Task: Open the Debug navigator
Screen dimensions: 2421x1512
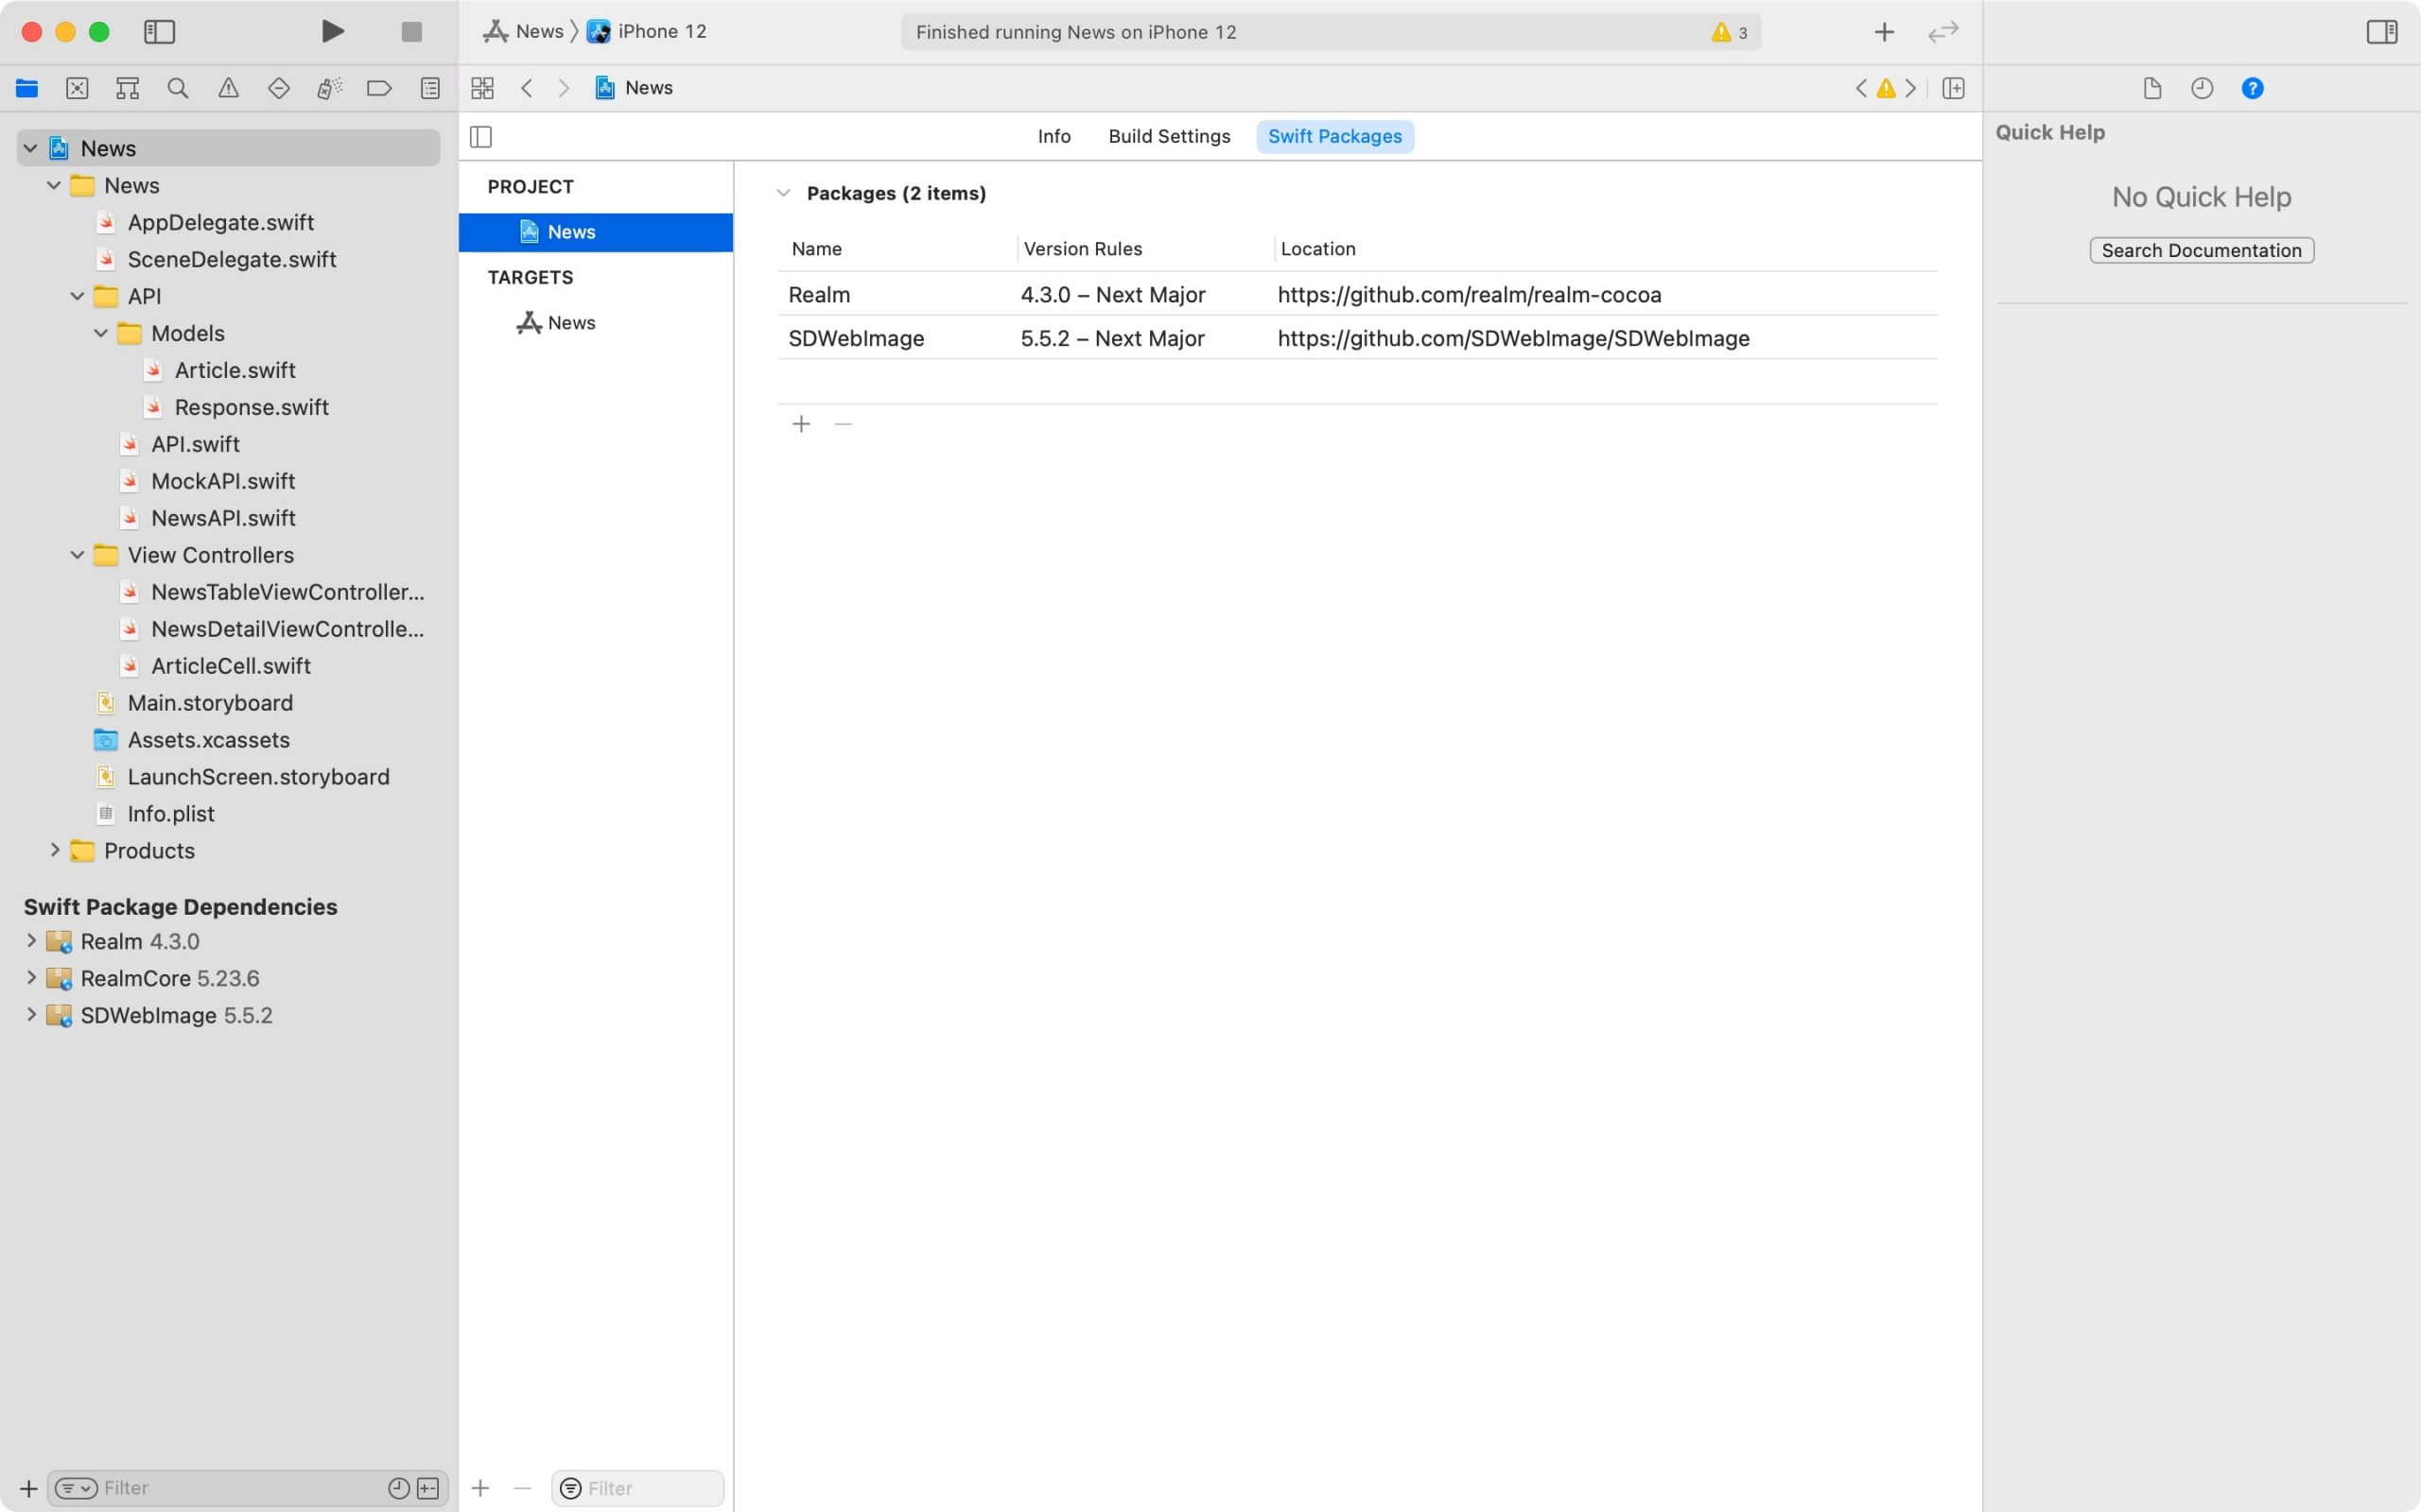Action: point(329,88)
